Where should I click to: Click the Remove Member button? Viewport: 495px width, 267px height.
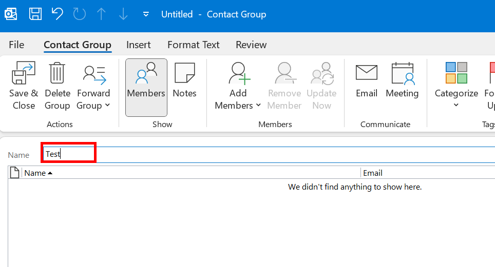pyautogui.click(x=284, y=86)
